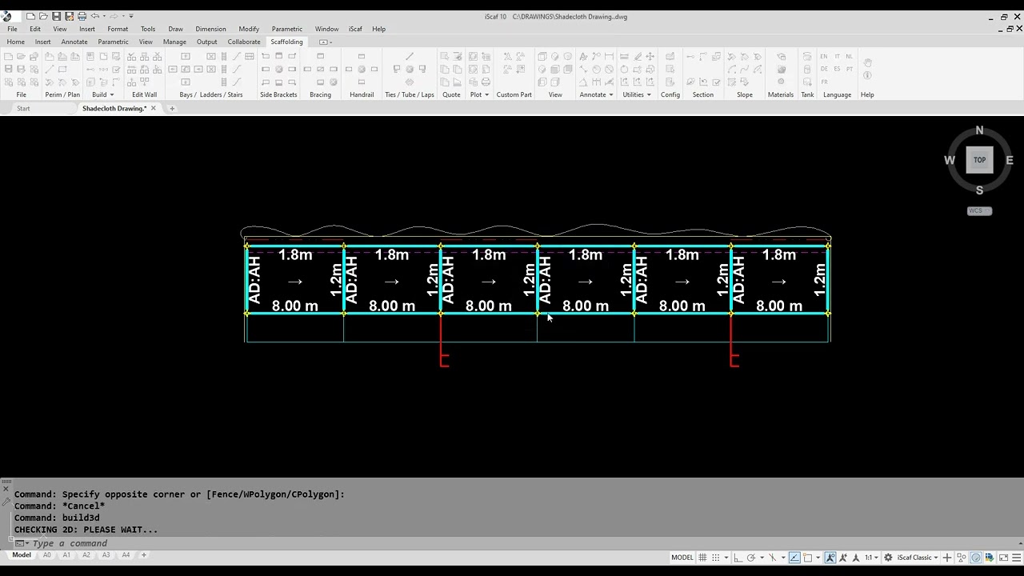Screen dimensions: 1024x576
Task: Toggle snap mode dots icon in status bar
Action: [x=715, y=558]
